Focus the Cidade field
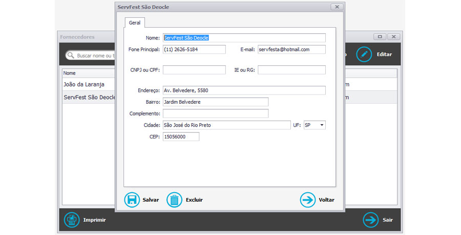The image size is (461, 235). tap(227, 125)
